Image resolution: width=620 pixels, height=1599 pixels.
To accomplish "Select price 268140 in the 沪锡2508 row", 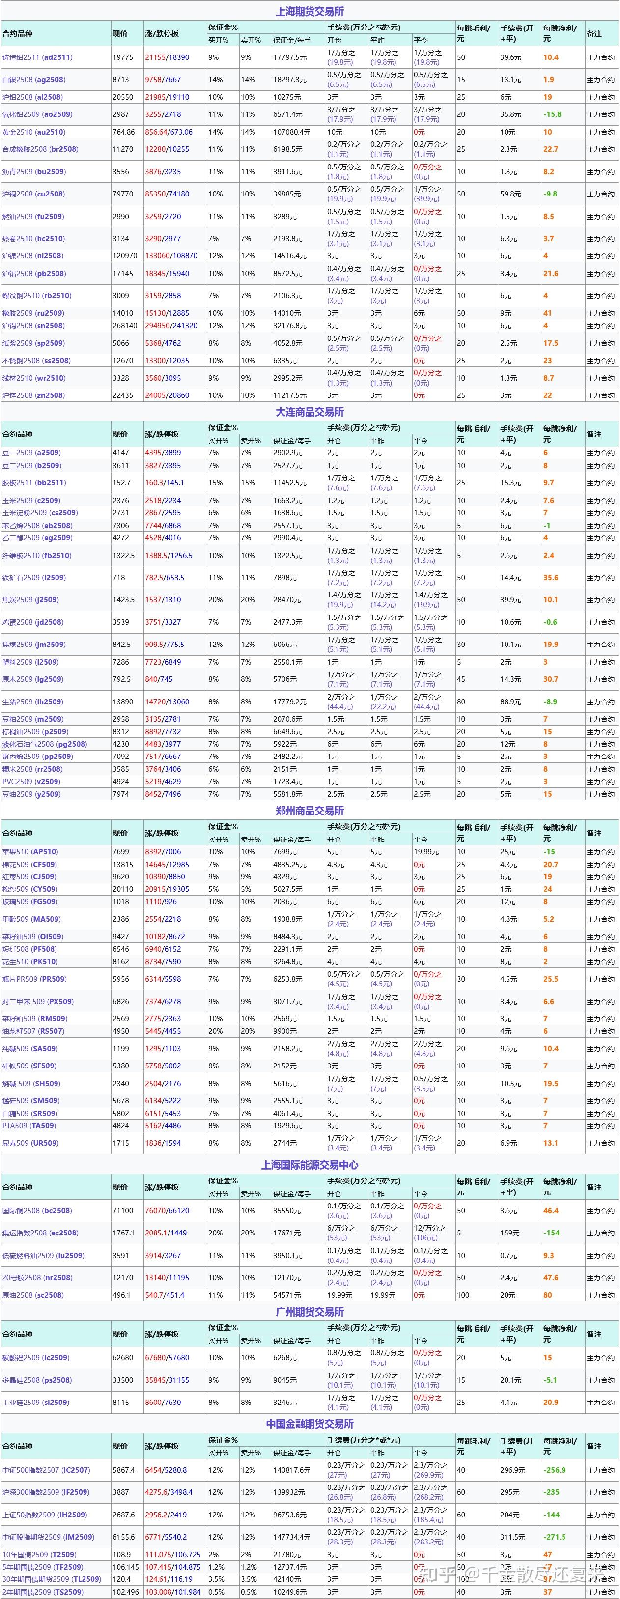I will coord(125,326).
